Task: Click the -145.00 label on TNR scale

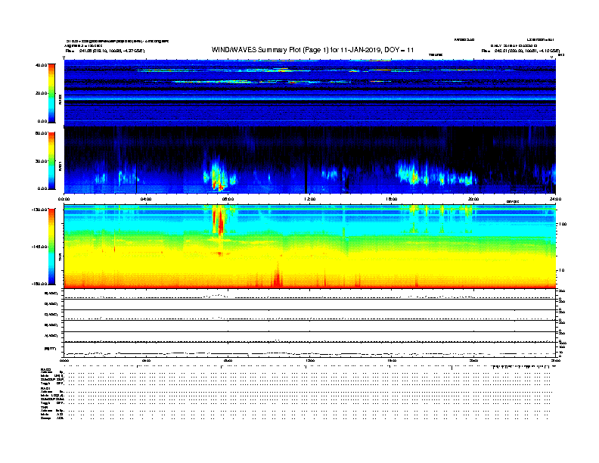Action: click(40, 247)
